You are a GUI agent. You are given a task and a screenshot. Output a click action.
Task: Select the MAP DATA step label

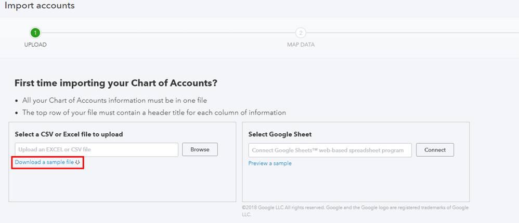tap(301, 45)
